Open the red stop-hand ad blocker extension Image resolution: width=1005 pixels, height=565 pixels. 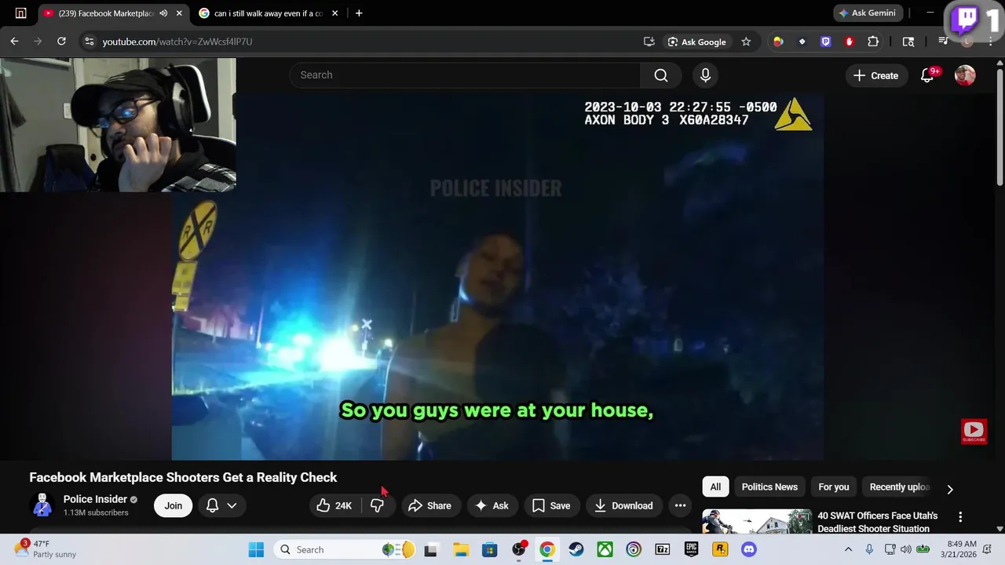tap(850, 42)
